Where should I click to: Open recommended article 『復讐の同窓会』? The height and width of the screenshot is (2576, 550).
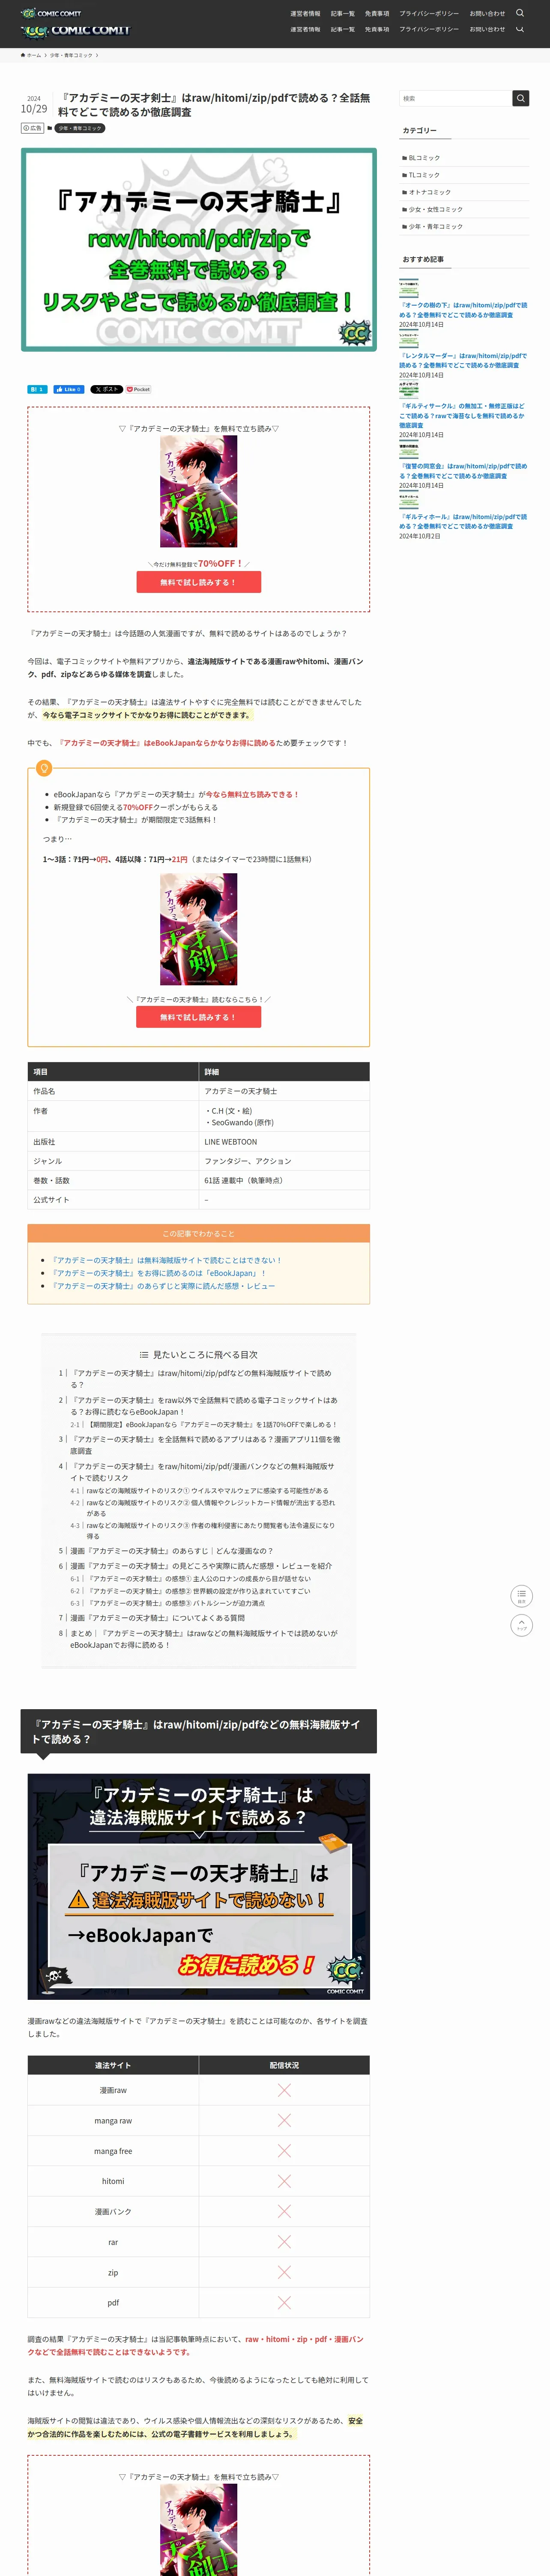pyautogui.click(x=463, y=471)
